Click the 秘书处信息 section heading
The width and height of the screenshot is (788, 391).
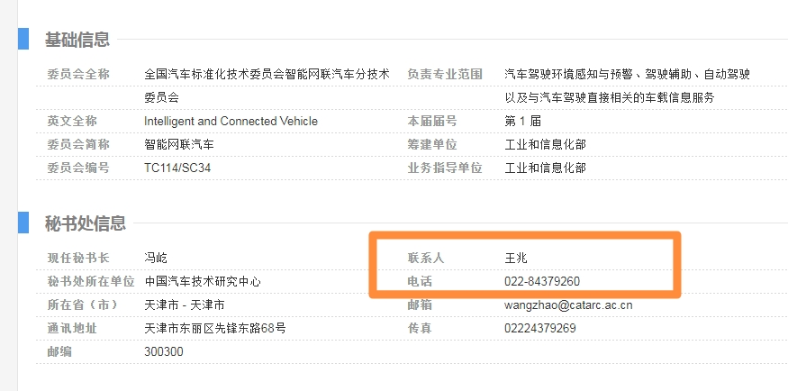86,223
